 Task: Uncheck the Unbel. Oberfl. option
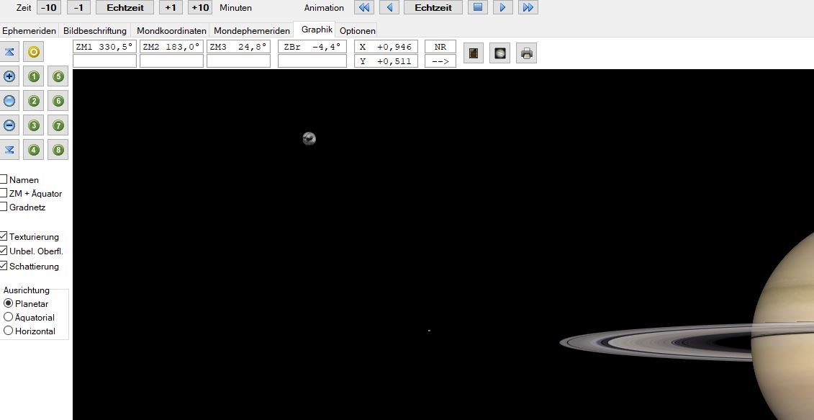4,251
